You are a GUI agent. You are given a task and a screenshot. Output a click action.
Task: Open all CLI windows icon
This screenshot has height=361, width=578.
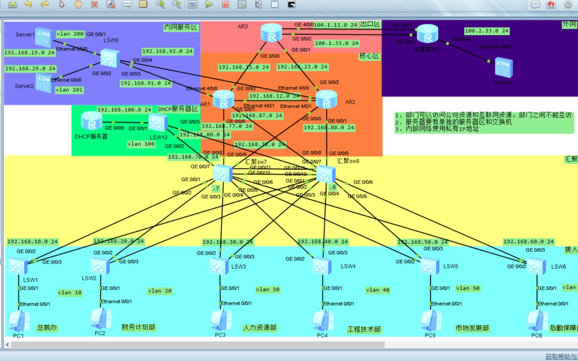point(291,4)
